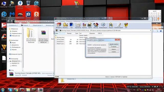Select Рабочий стол in Explorer sidebar
This screenshot has width=164, height=92.
[15, 36]
